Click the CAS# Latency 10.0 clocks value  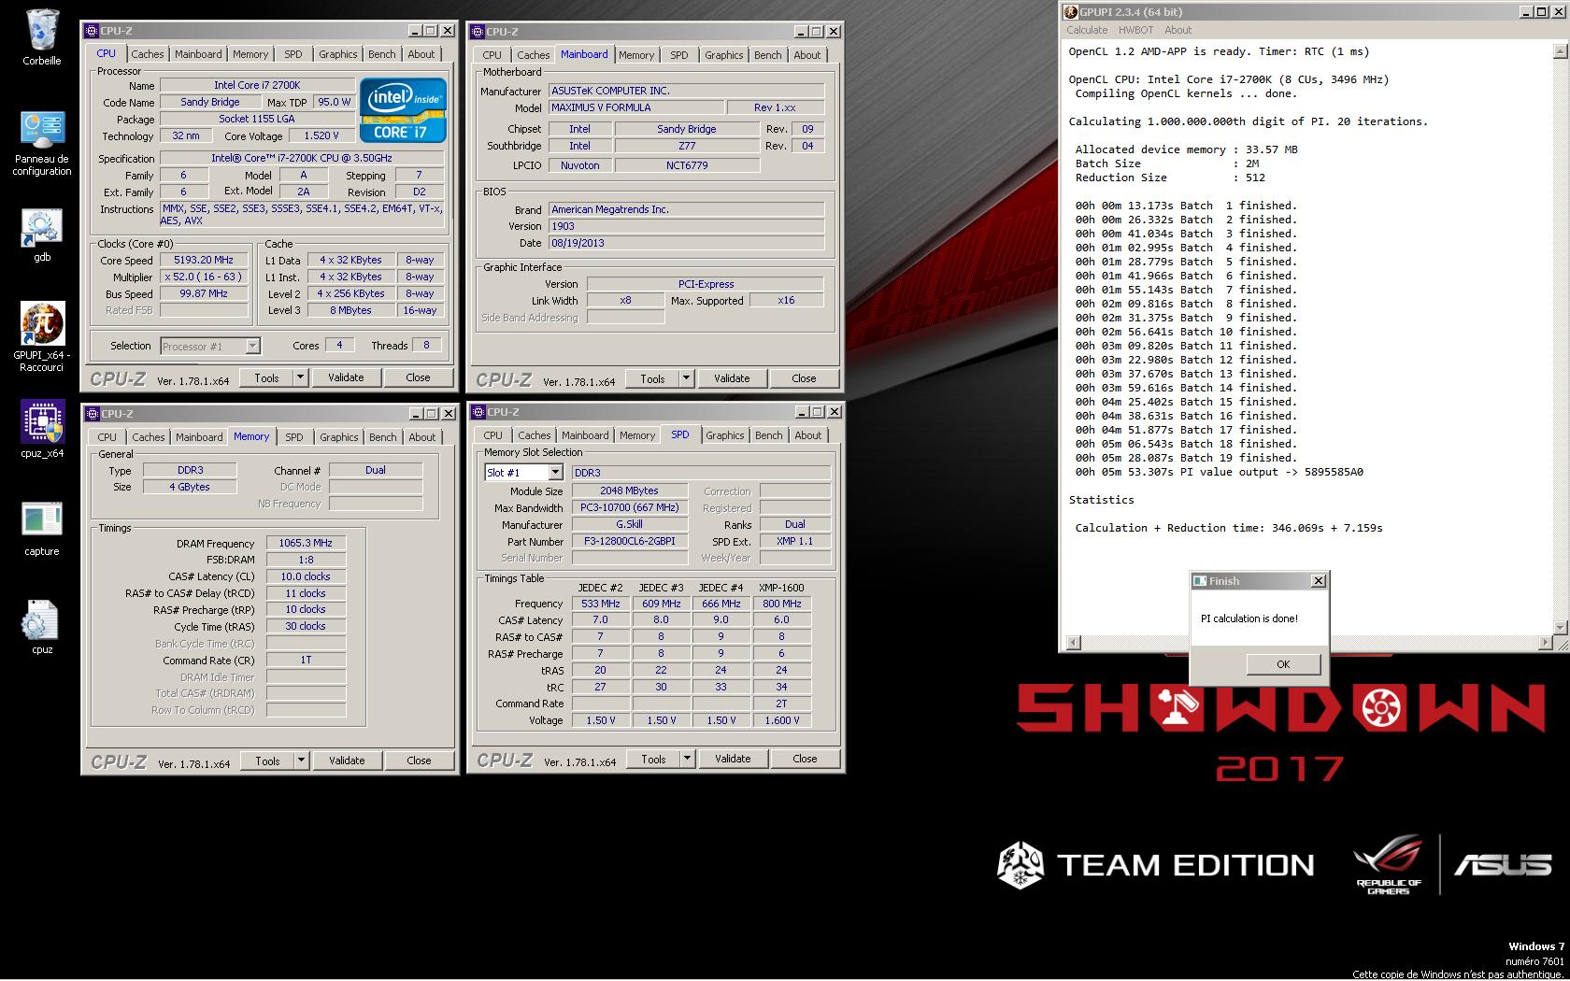(x=306, y=576)
